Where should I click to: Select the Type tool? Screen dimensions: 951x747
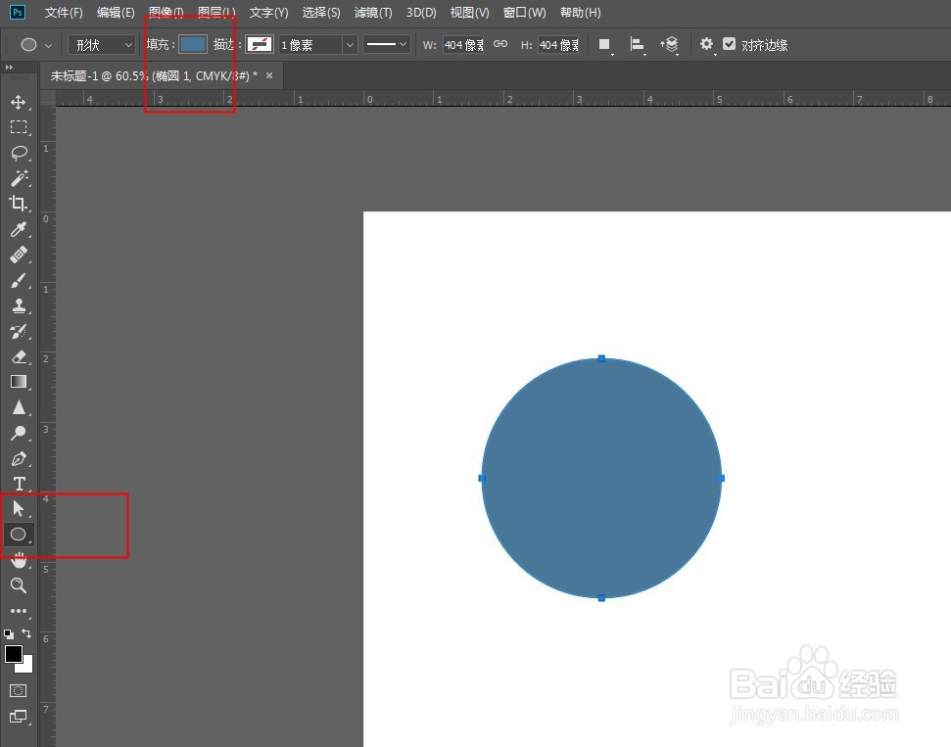click(19, 484)
